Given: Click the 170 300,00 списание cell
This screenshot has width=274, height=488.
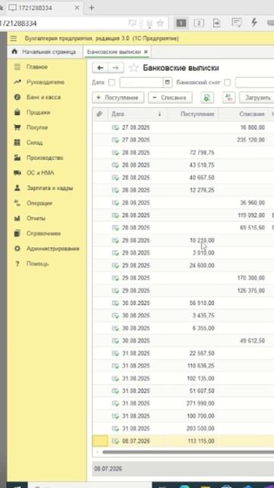Looking at the screenshot, I should (251, 278).
